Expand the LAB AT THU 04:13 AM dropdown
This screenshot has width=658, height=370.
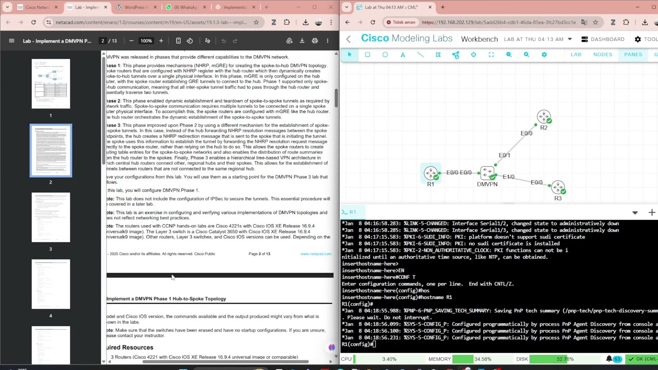pyautogui.click(x=570, y=39)
